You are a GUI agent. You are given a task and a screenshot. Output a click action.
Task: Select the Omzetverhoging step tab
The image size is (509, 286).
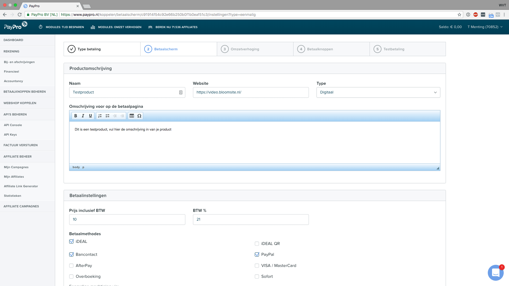tap(255, 49)
